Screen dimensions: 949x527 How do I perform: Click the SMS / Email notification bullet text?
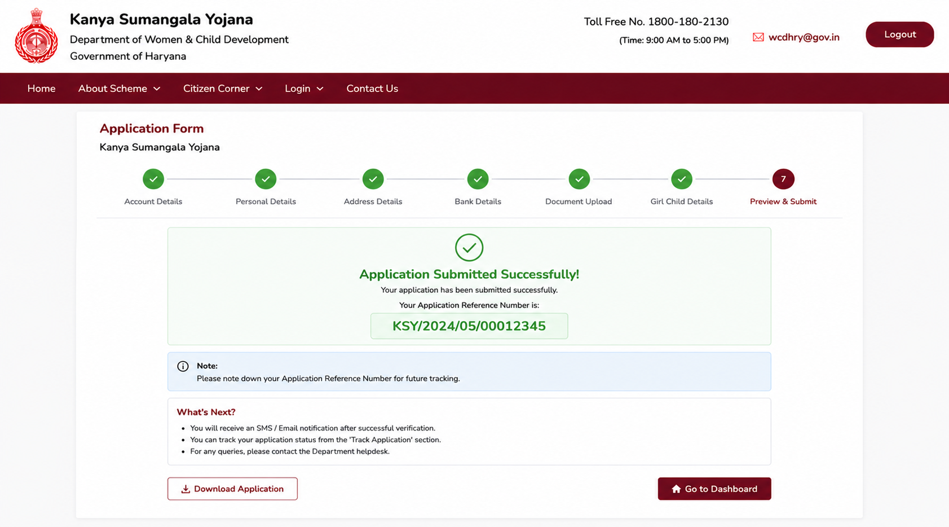pyautogui.click(x=313, y=428)
